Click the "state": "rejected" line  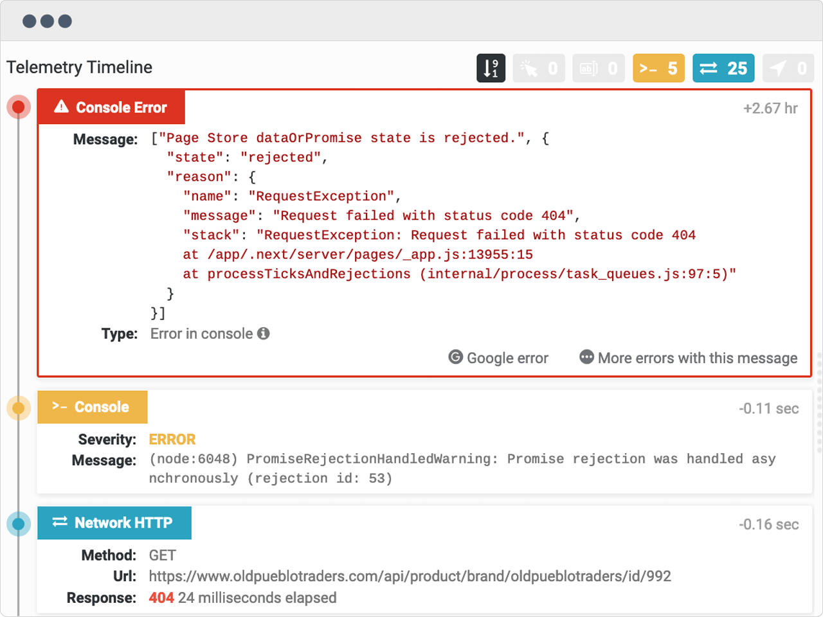pyautogui.click(x=248, y=157)
